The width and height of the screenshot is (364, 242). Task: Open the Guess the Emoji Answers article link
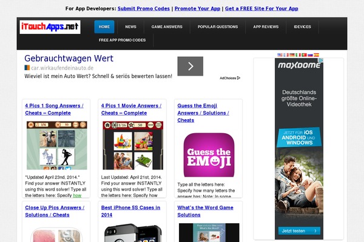point(203,113)
